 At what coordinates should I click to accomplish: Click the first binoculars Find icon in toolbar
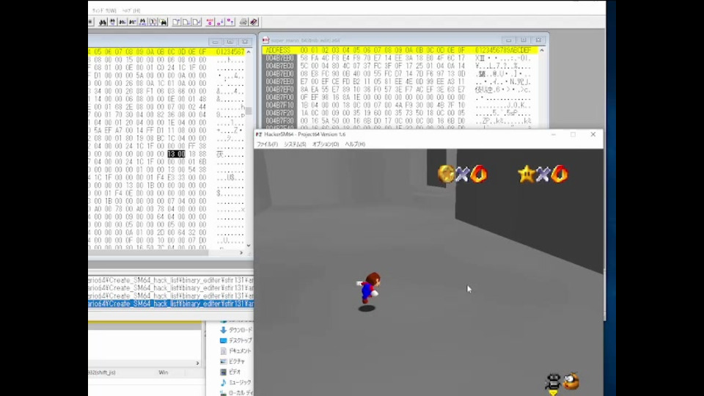[x=103, y=22]
